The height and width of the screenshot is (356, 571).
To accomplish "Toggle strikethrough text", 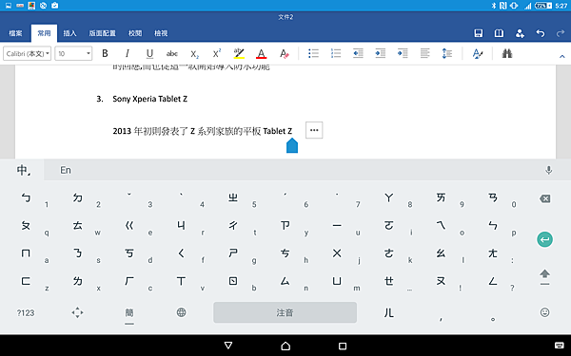I will point(172,54).
